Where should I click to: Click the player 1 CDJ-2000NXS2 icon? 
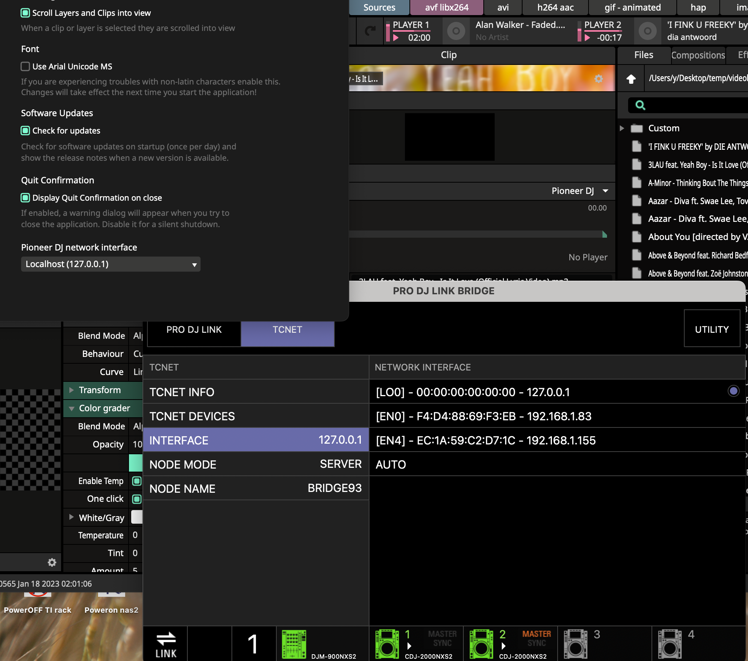[387, 644]
